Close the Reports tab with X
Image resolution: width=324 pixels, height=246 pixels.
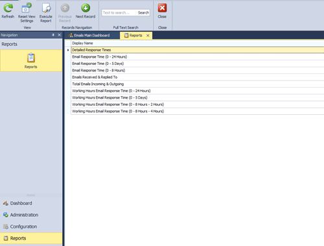point(148,36)
